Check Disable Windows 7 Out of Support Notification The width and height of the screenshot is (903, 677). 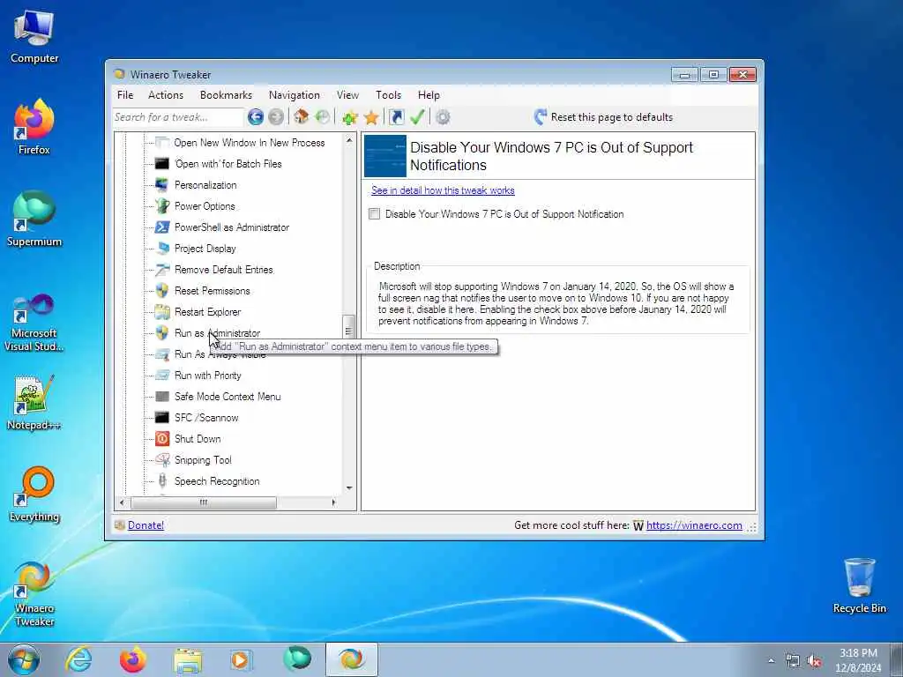tap(374, 214)
